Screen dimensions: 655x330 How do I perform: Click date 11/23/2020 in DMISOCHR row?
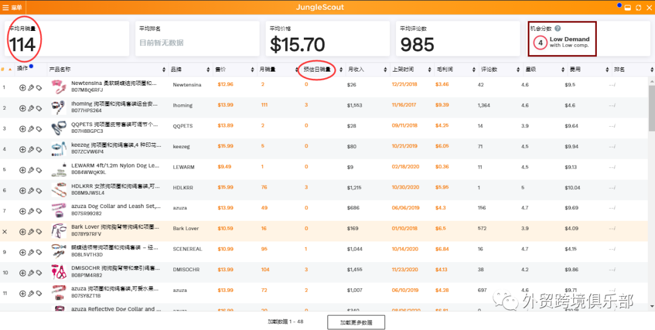click(405, 269)
